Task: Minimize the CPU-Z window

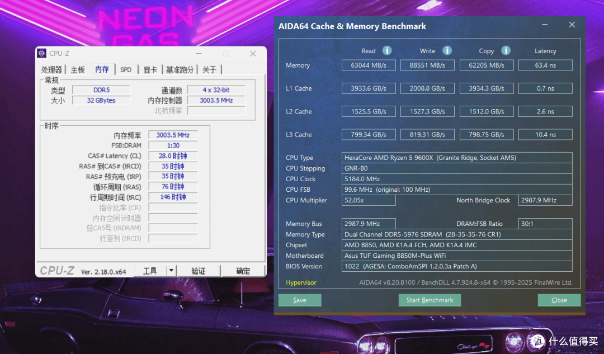Action: point(199,54)
